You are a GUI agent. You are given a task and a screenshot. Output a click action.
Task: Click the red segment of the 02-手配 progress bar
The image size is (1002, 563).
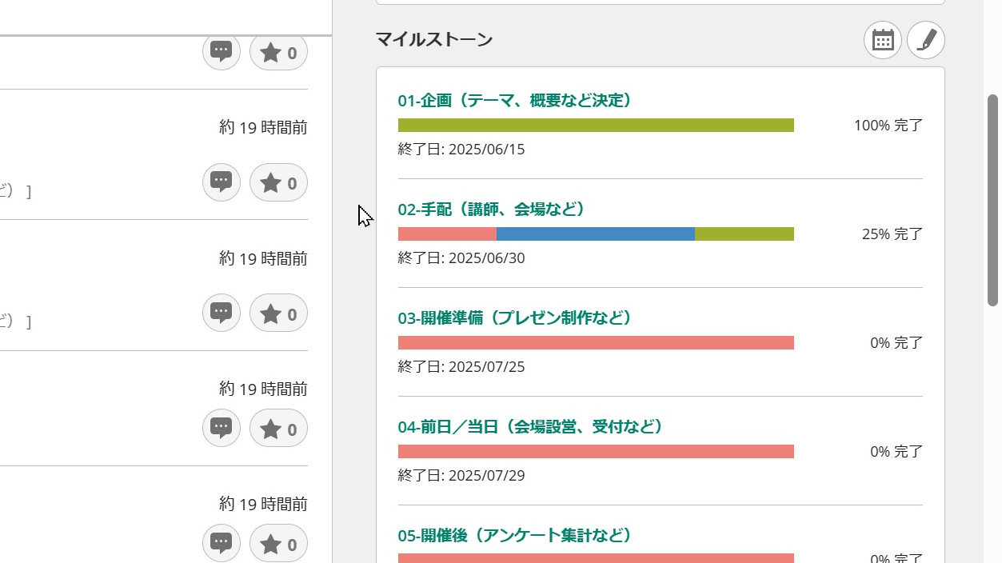(x=447, y=234)
